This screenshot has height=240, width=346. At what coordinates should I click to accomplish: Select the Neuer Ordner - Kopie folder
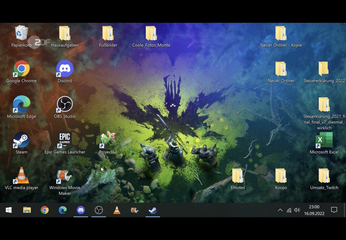click(281, 33)
